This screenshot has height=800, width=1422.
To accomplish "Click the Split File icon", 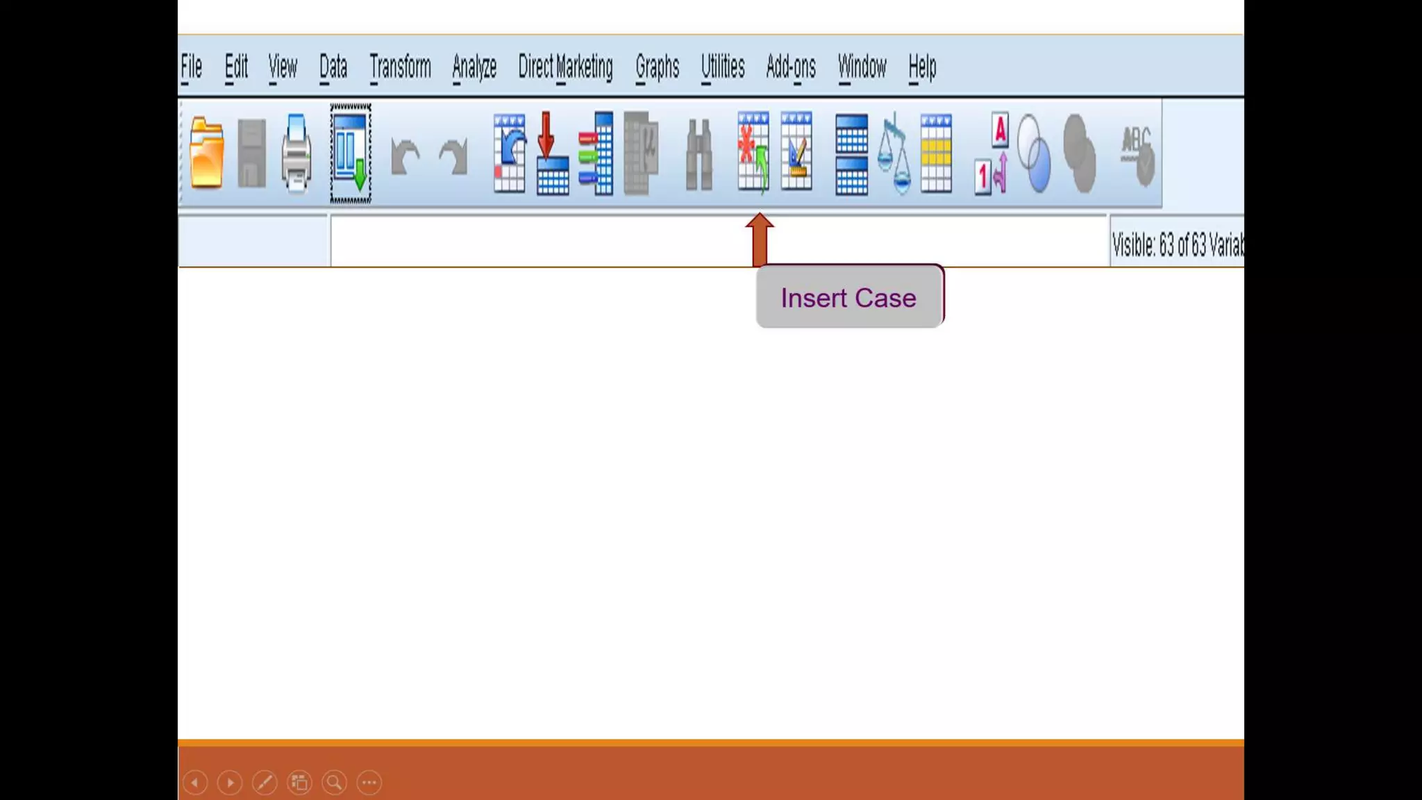I will (x=851, y=154).
